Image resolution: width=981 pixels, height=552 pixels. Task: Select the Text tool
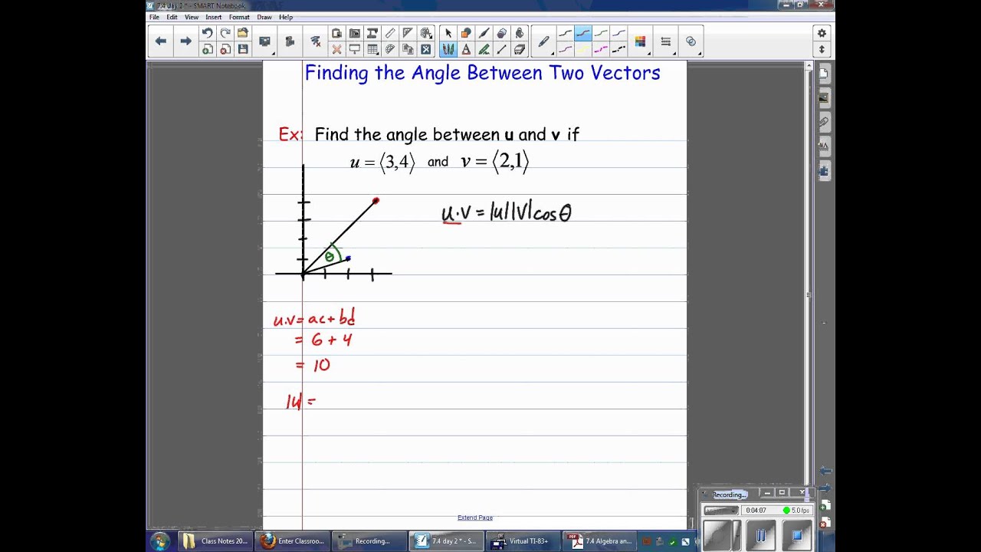pyautogui.click(x=466, y=50)
